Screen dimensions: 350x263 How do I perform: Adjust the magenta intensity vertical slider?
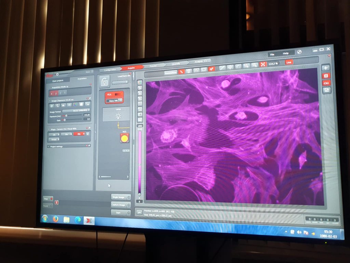(140, 163)
